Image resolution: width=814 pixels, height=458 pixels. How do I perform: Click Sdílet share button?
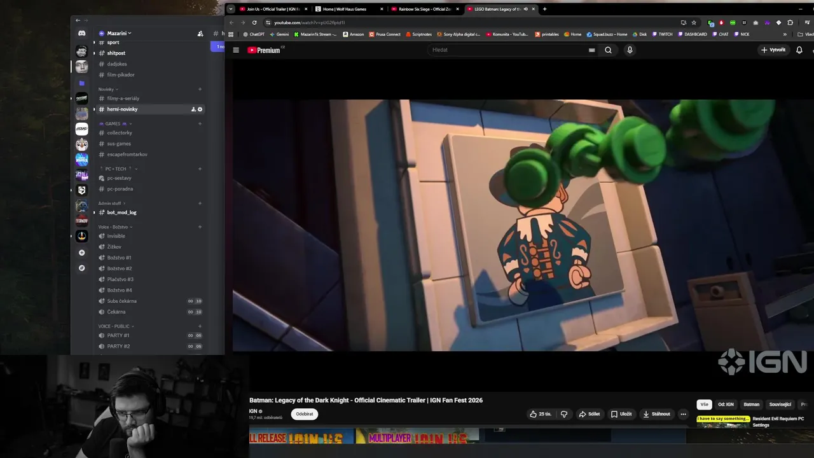pos(589,414)
